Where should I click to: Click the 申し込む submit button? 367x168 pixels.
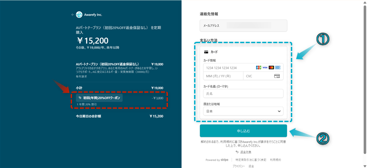[243, 131]
